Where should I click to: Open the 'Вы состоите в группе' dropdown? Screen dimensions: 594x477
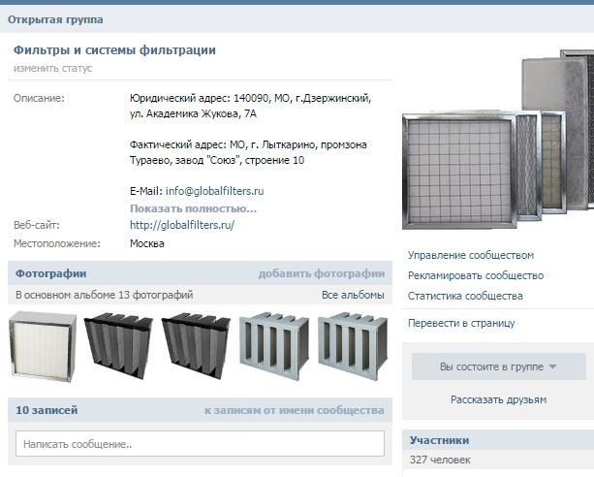(498, 366)
